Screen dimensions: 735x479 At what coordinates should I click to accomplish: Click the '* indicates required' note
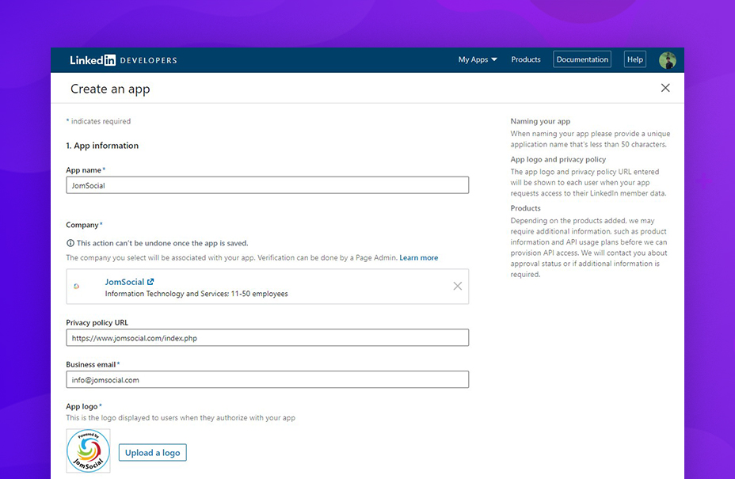click(98, 121)
